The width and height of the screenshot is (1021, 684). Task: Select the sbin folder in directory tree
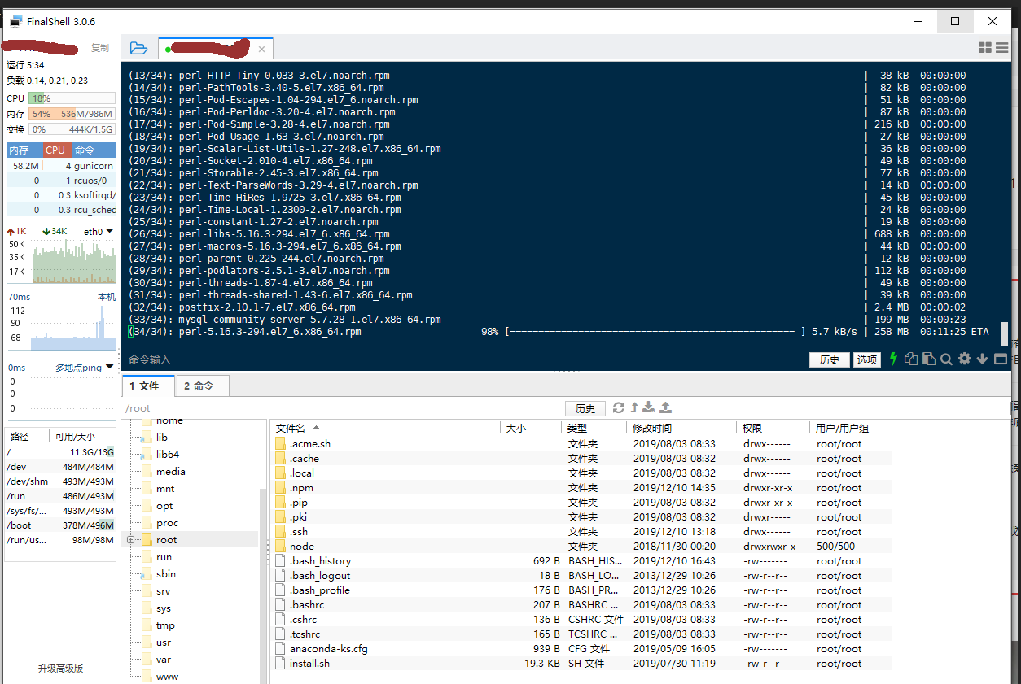(165, 574)
